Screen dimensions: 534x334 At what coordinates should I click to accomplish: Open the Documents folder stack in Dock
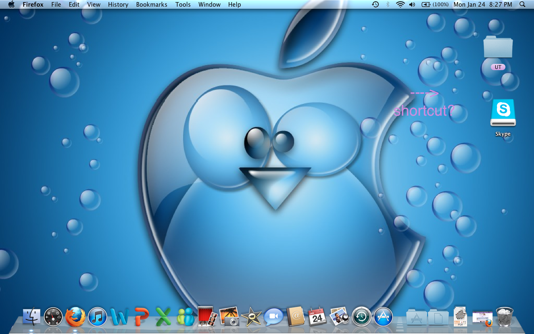(438, 318)
